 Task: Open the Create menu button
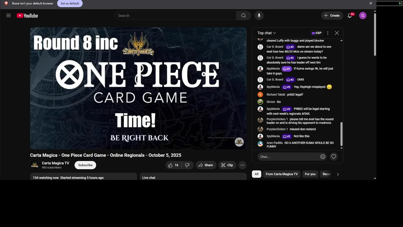pyautogui.click(x=332, y=15)
